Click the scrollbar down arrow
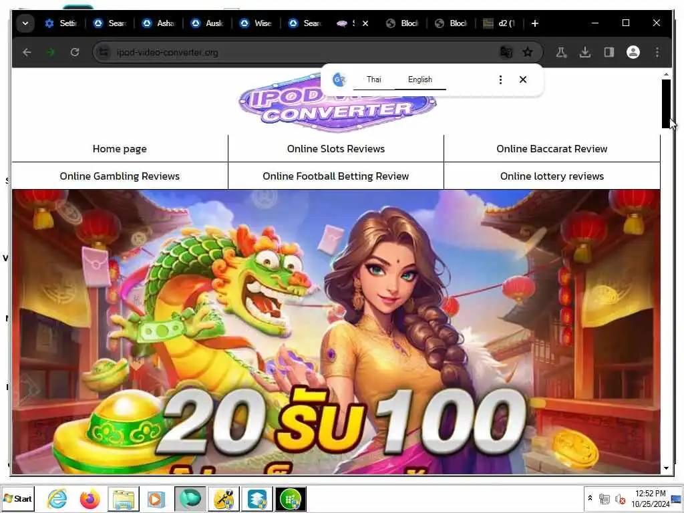This screenshot has width=684, height=513. pos(666,468)
